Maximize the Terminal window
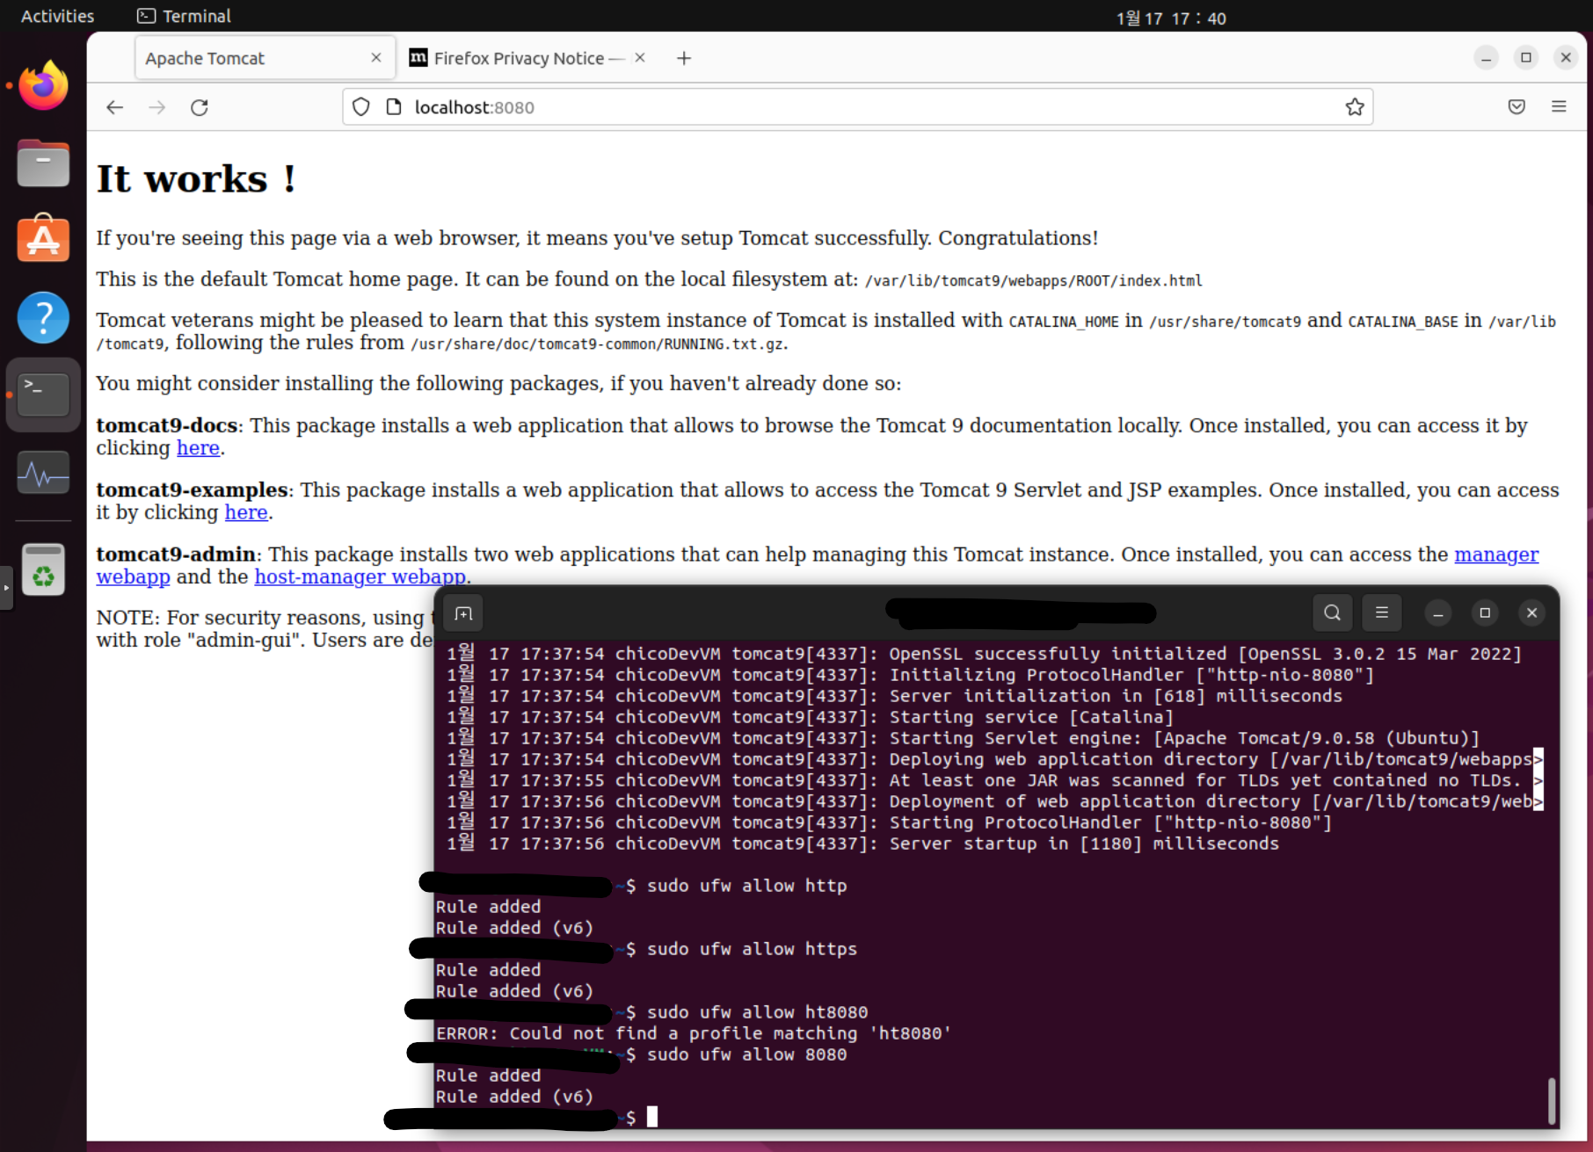 click(x=1485, y=612)
